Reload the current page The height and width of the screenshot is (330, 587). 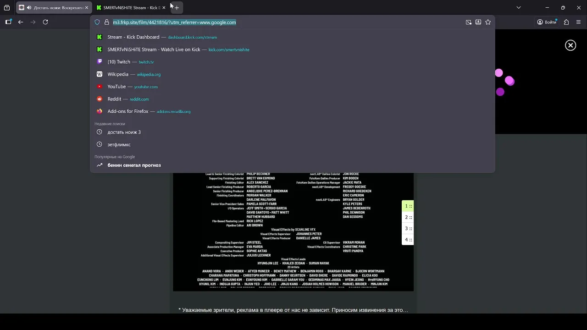45,22
